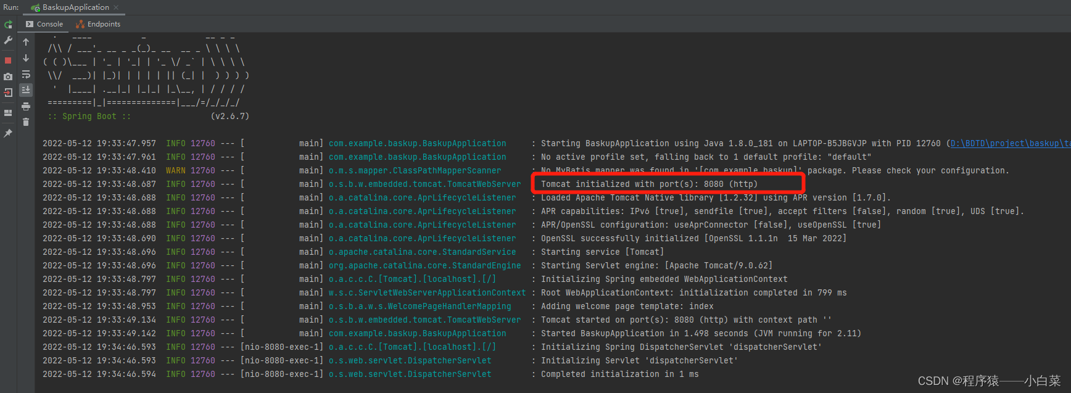Click the Console tab terminal icon
Screen dimensions: 1071x393
(30, 24)
